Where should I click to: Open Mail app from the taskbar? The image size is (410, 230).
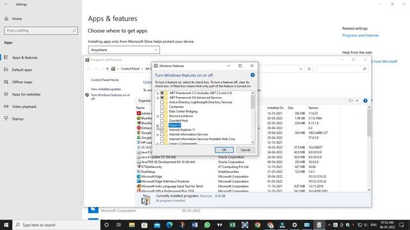click(157, 225)
